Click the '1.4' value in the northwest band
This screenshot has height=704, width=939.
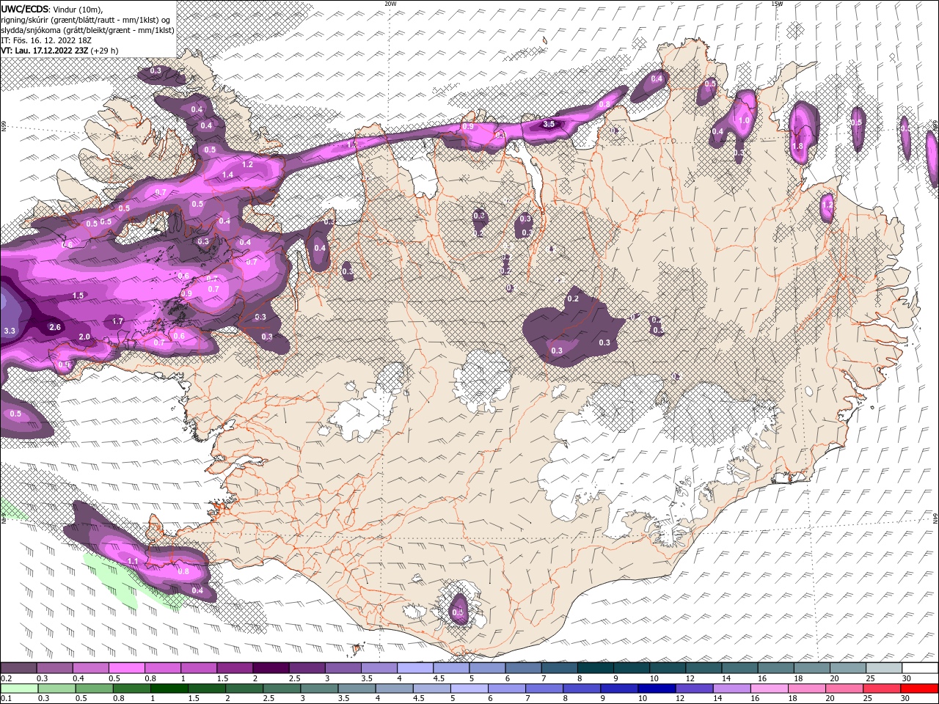[228, 175]
